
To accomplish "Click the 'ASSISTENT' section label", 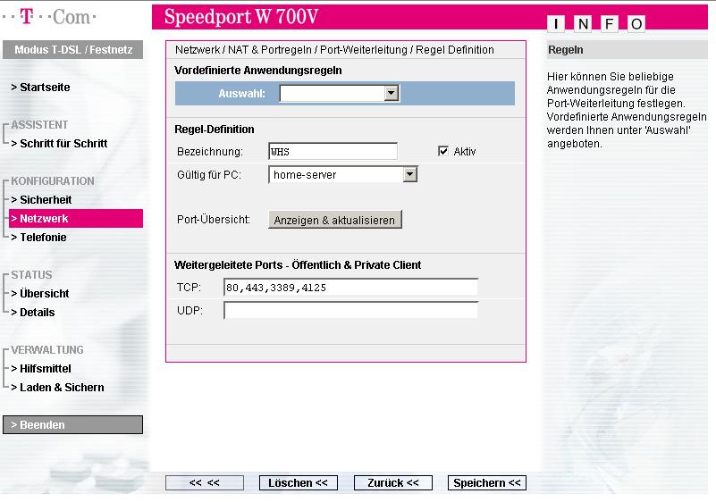I will pyautogui.click(x=39, y=125).
